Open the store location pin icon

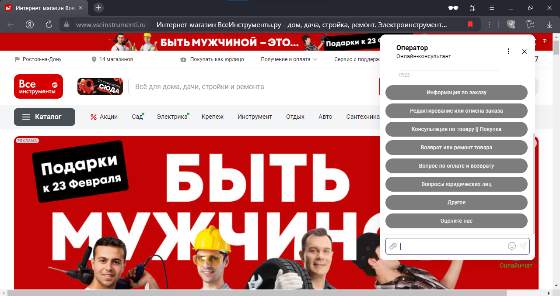click(x=93, y=59)
